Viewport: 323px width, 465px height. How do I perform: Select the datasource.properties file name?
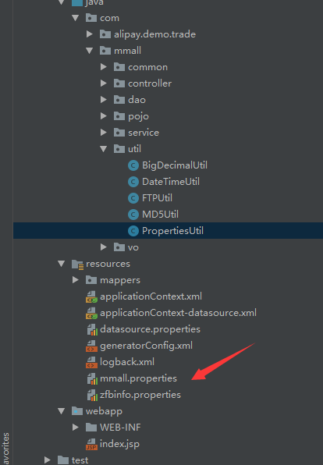pos(150,329)
